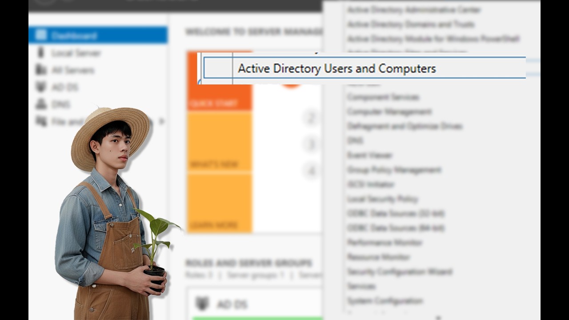Select AD DS in the left sidebar
This screenshot has width=569, height=320.
(65, 88)
